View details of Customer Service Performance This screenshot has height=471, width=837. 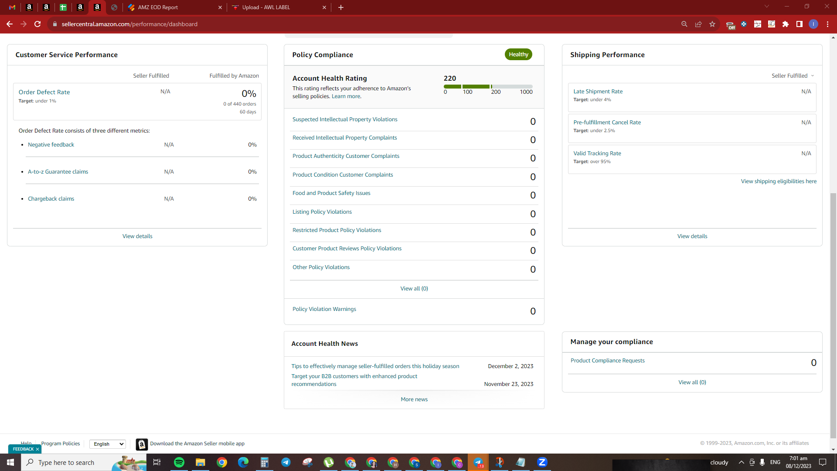pos(137,236)
